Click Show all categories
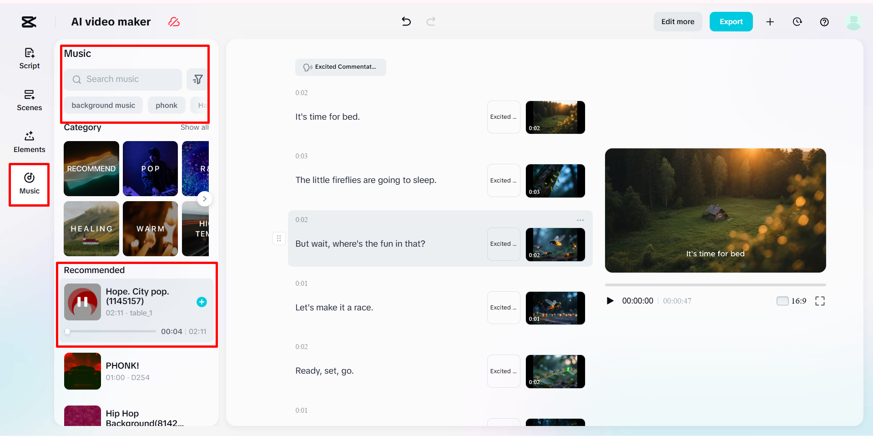This screenshot has height=436, width=873. coord(194,127)
